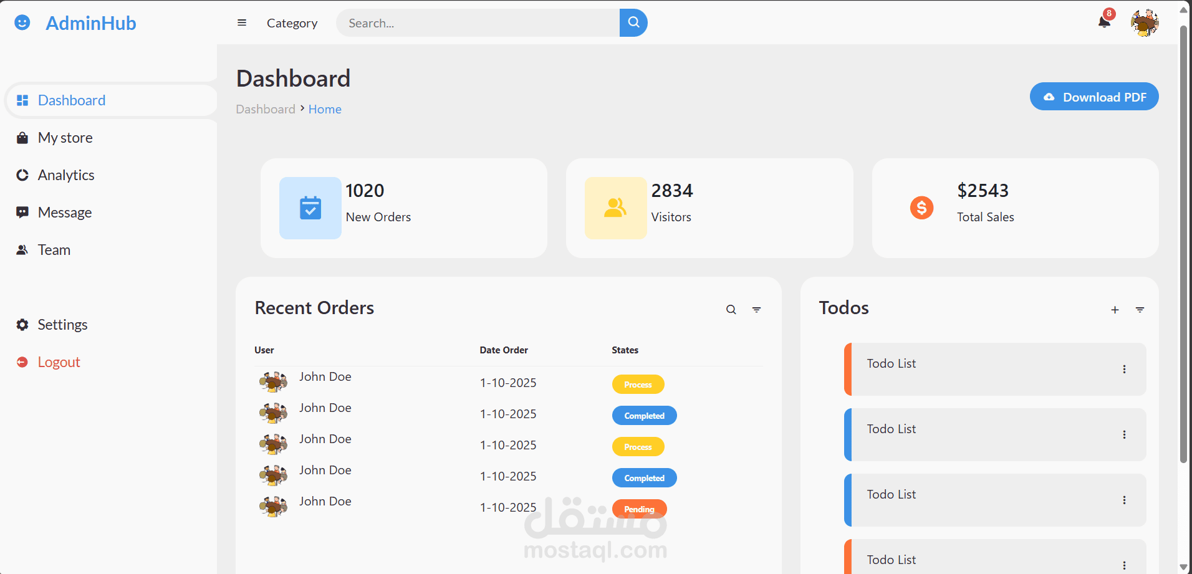1192x574 pixels.
Task: Click John Doe avatar in last order row
Action: coord(273,506)
